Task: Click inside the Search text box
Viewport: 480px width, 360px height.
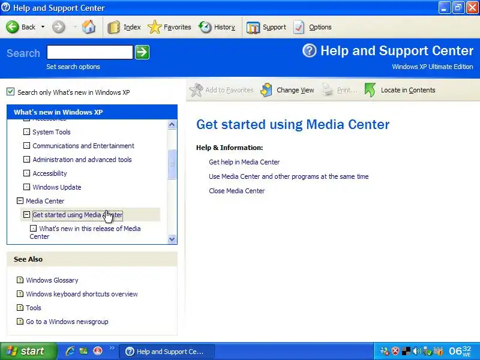Action: 89,52
